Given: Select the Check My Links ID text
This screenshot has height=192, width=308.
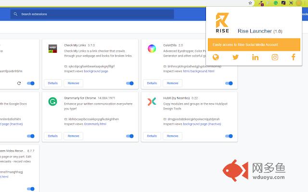Looking at the screenshot, I should point(90,66).
